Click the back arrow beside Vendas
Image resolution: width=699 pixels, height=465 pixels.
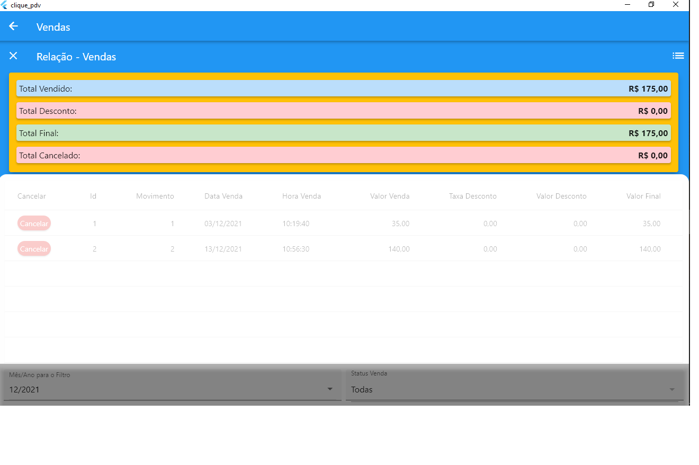tap(14, 26)
